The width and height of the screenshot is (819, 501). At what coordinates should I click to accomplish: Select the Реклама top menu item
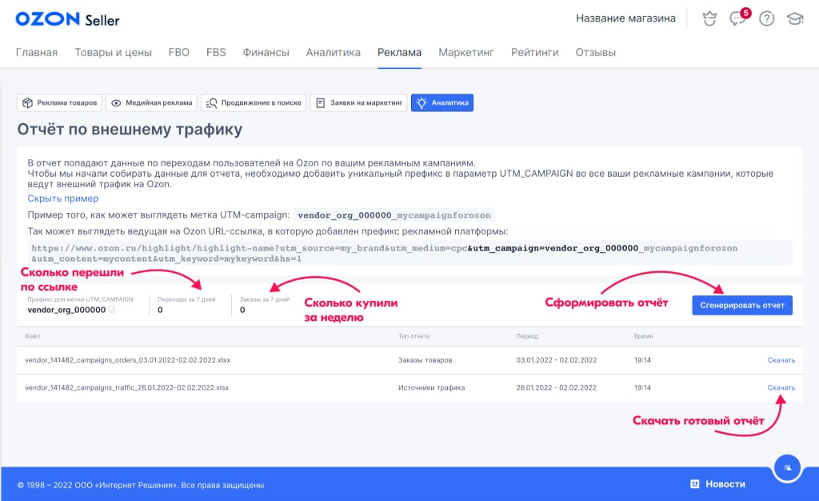coord(400,52)
